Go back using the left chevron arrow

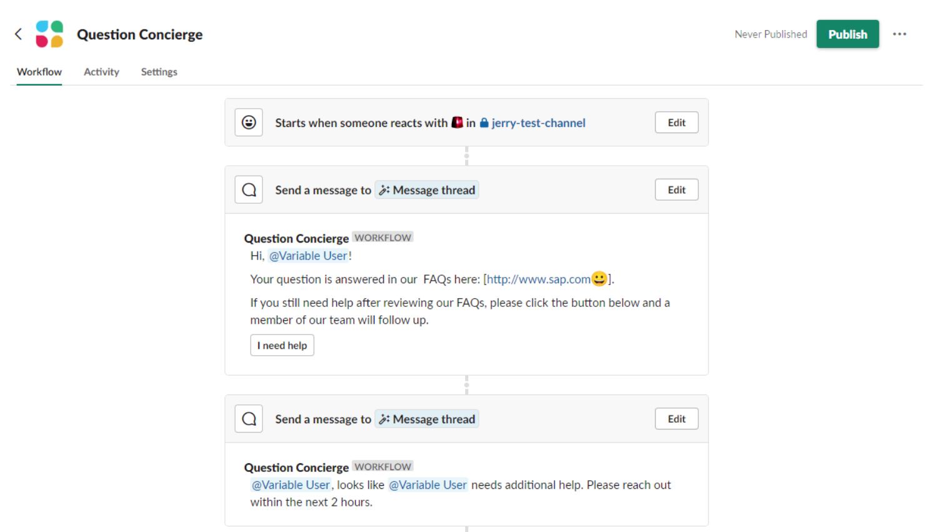19,34
